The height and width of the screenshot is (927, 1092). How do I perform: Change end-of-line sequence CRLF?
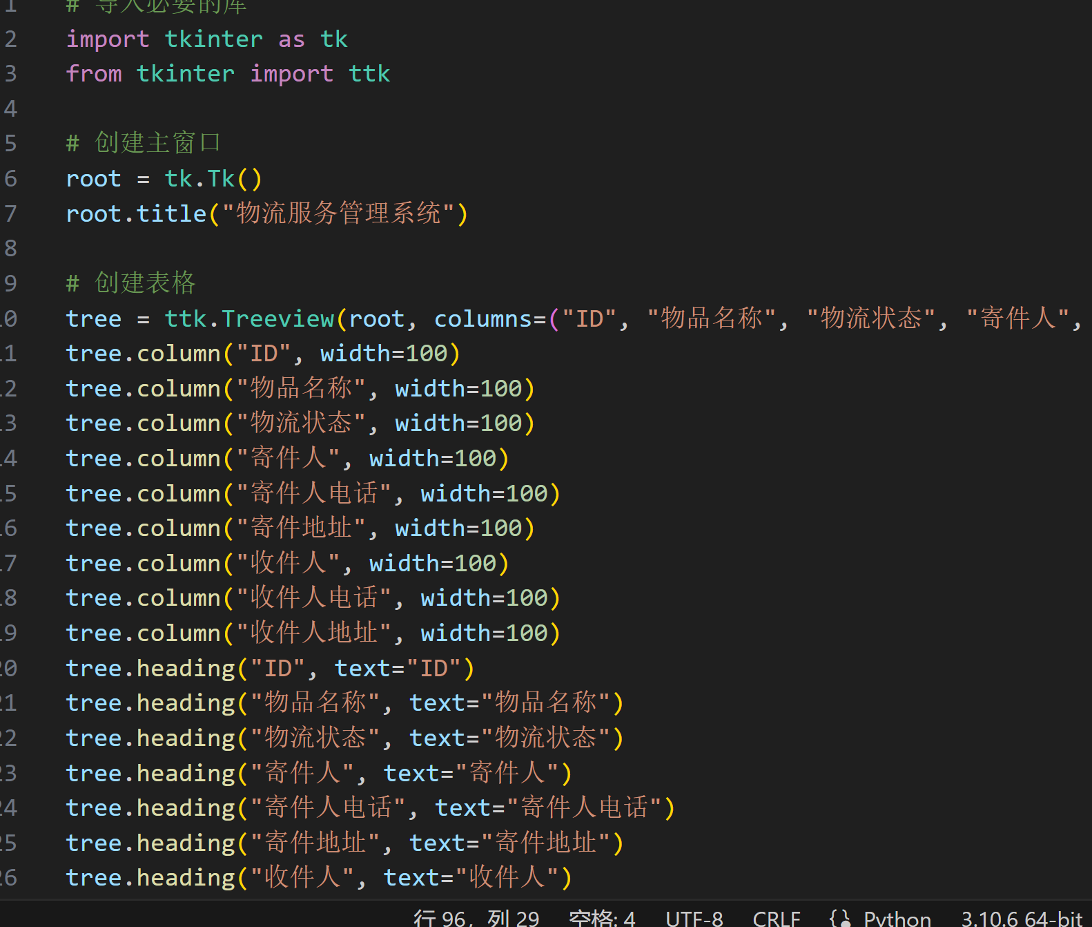pos(777,918)
